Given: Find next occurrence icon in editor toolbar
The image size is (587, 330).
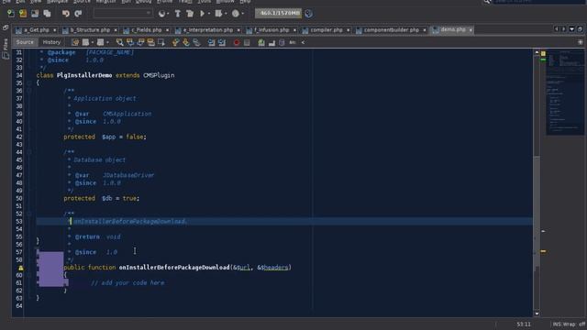Looking at the screenshot, I should tap(140, 42).
